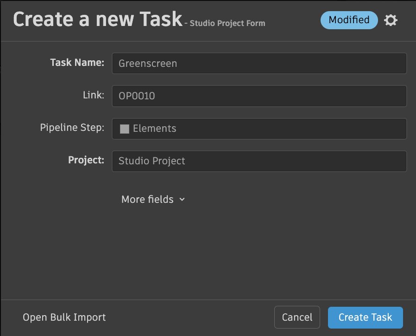The height and width of the screenshot is (336, 416).
Task: Click the Link field containing OP0010
Action: pos(259,96)
